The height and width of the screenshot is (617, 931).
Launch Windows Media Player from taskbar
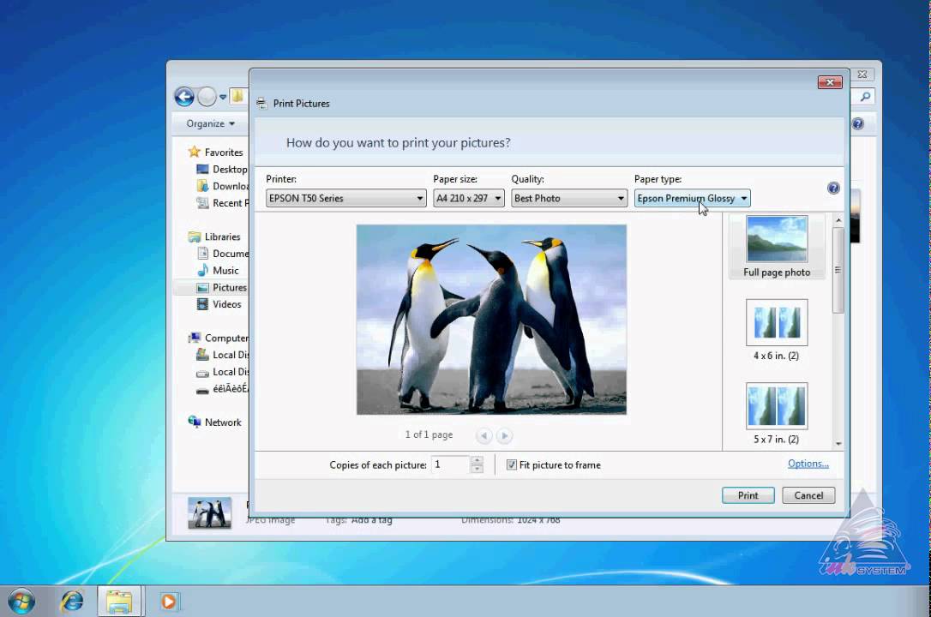(169, 602)
